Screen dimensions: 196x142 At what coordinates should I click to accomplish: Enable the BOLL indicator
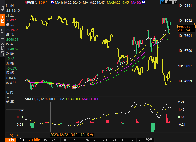(66, 140)
